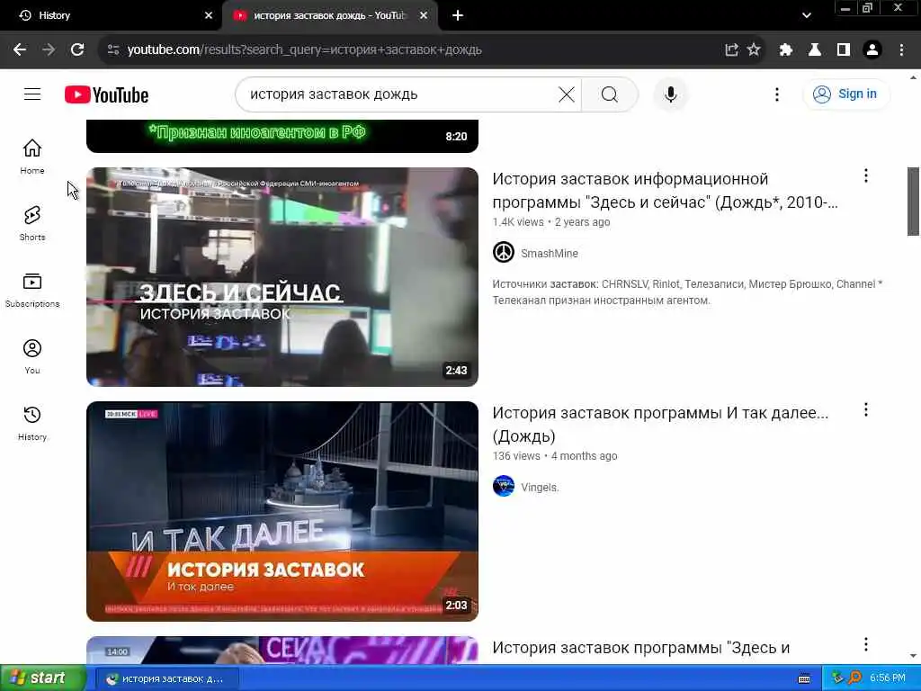
Task: Go to YouTube home via logo
Action: point(106,94)
